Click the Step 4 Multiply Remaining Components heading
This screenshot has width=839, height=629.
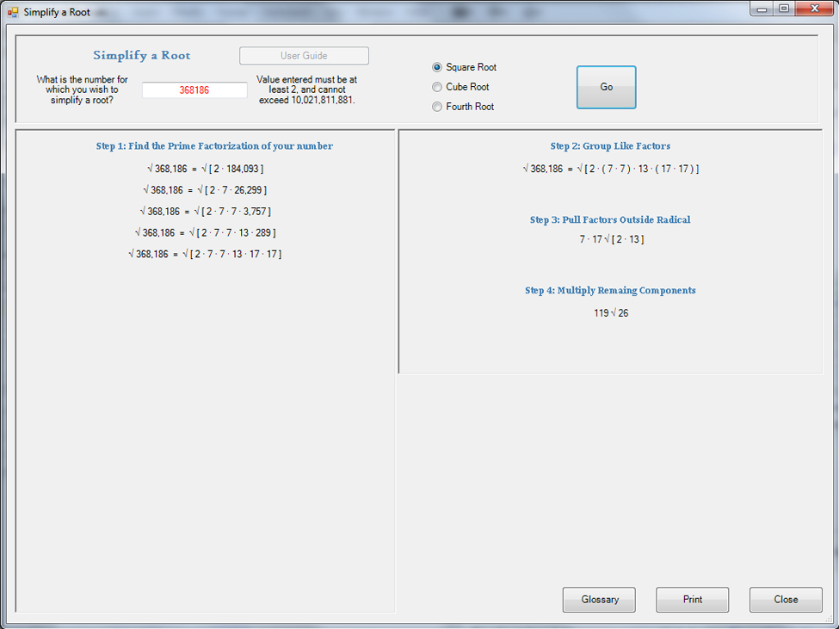610,291
